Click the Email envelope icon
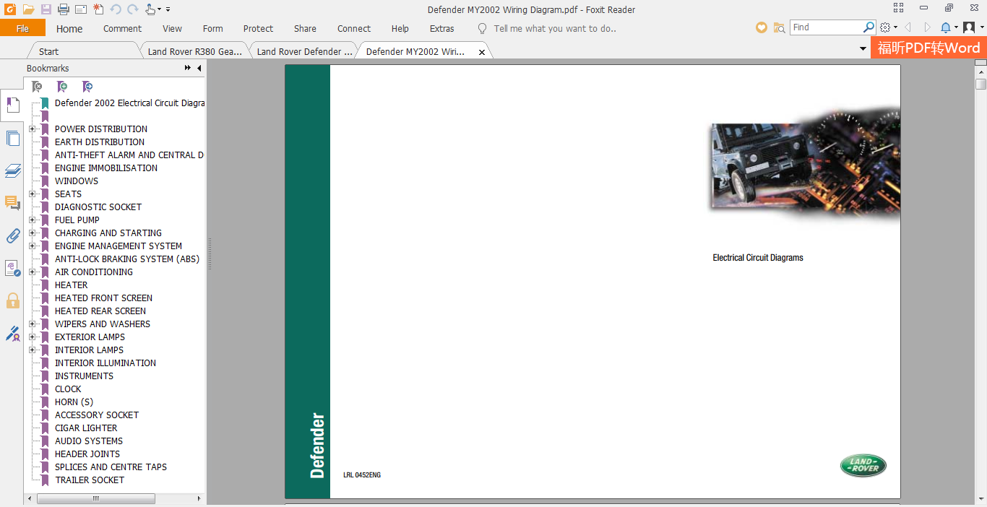Image resolution: width=987 pixels, height=507 pixels. [x=81, y=9]
